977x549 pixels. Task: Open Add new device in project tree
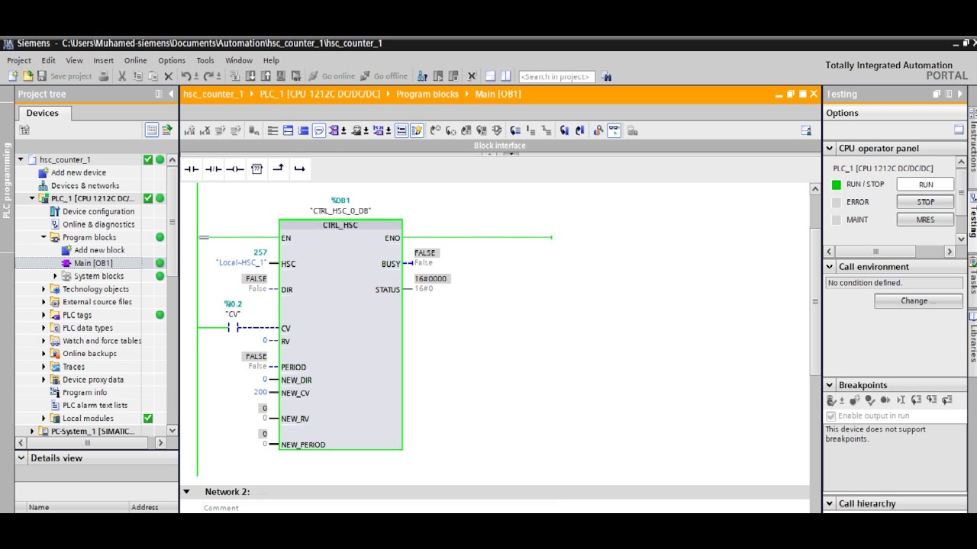click(x=79, y=172)
